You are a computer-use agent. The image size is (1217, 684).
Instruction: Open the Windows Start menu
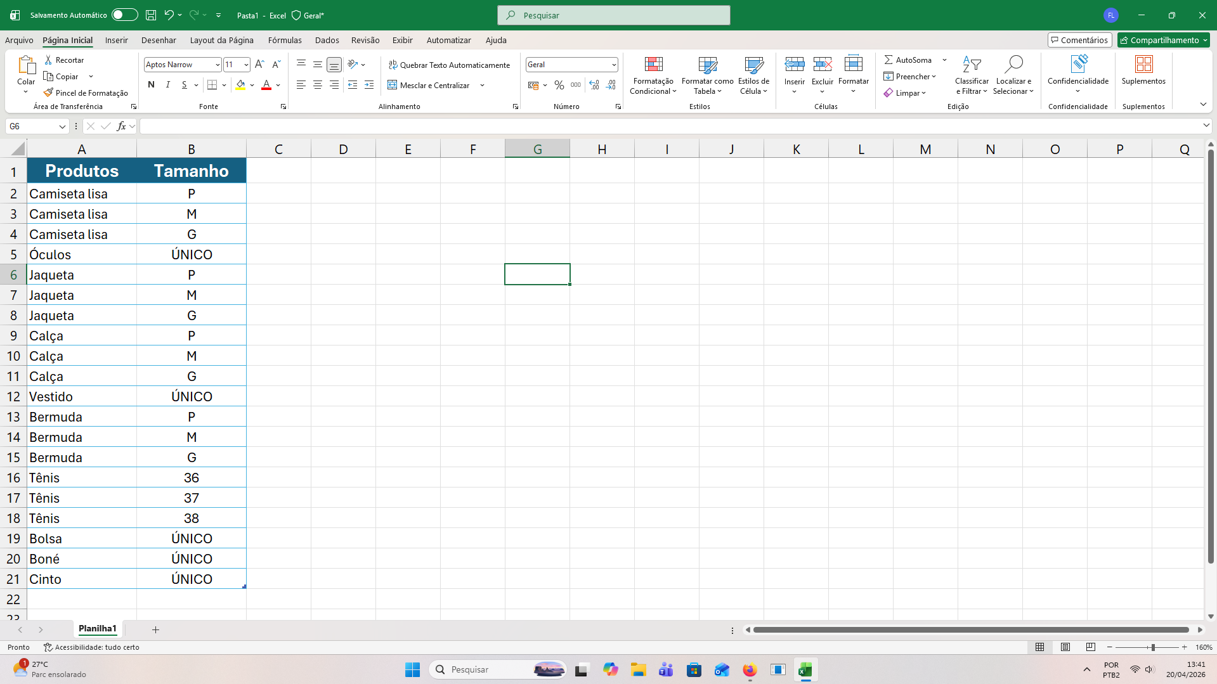pyautogui.click(x=412, y=670)
